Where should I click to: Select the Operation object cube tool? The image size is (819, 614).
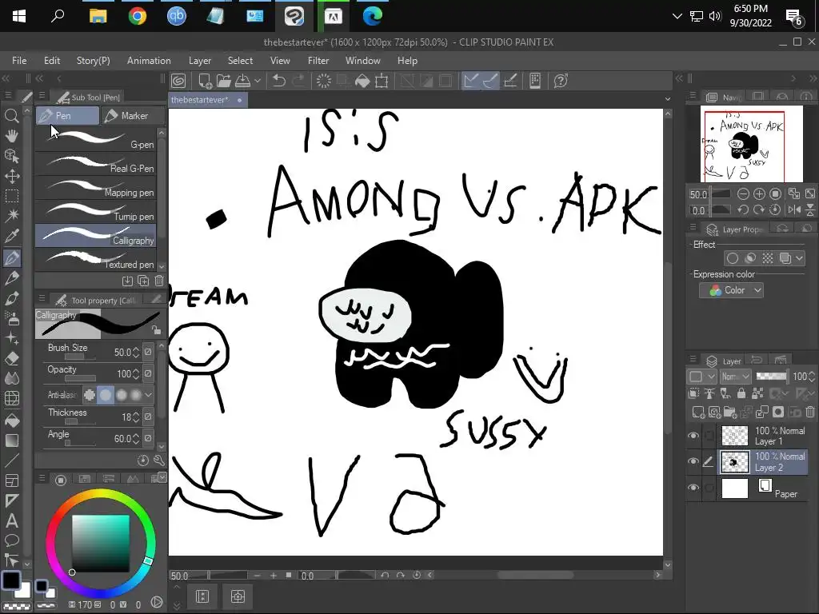pyautogui.click(x=11, y=156)
